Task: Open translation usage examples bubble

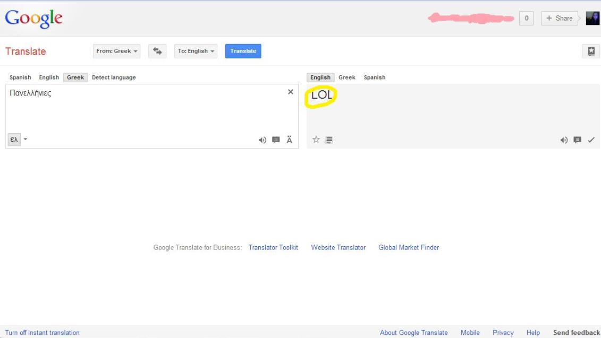Action: click(x=577, y=140)
